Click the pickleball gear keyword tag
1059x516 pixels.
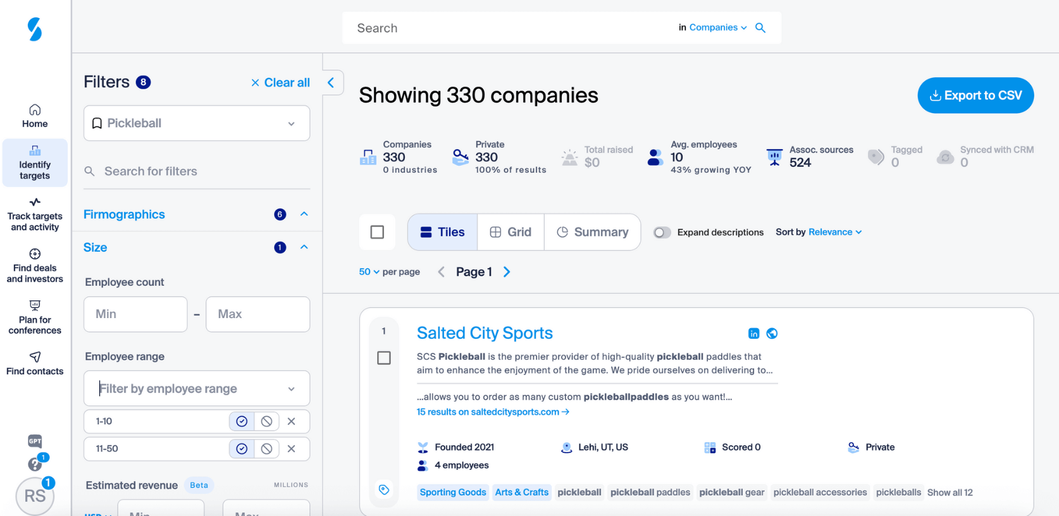pos(732,493)
